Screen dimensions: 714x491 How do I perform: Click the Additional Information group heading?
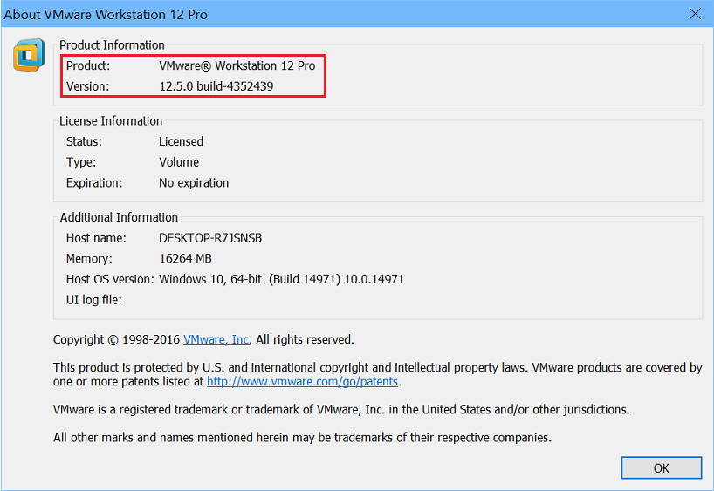[119, 218]
